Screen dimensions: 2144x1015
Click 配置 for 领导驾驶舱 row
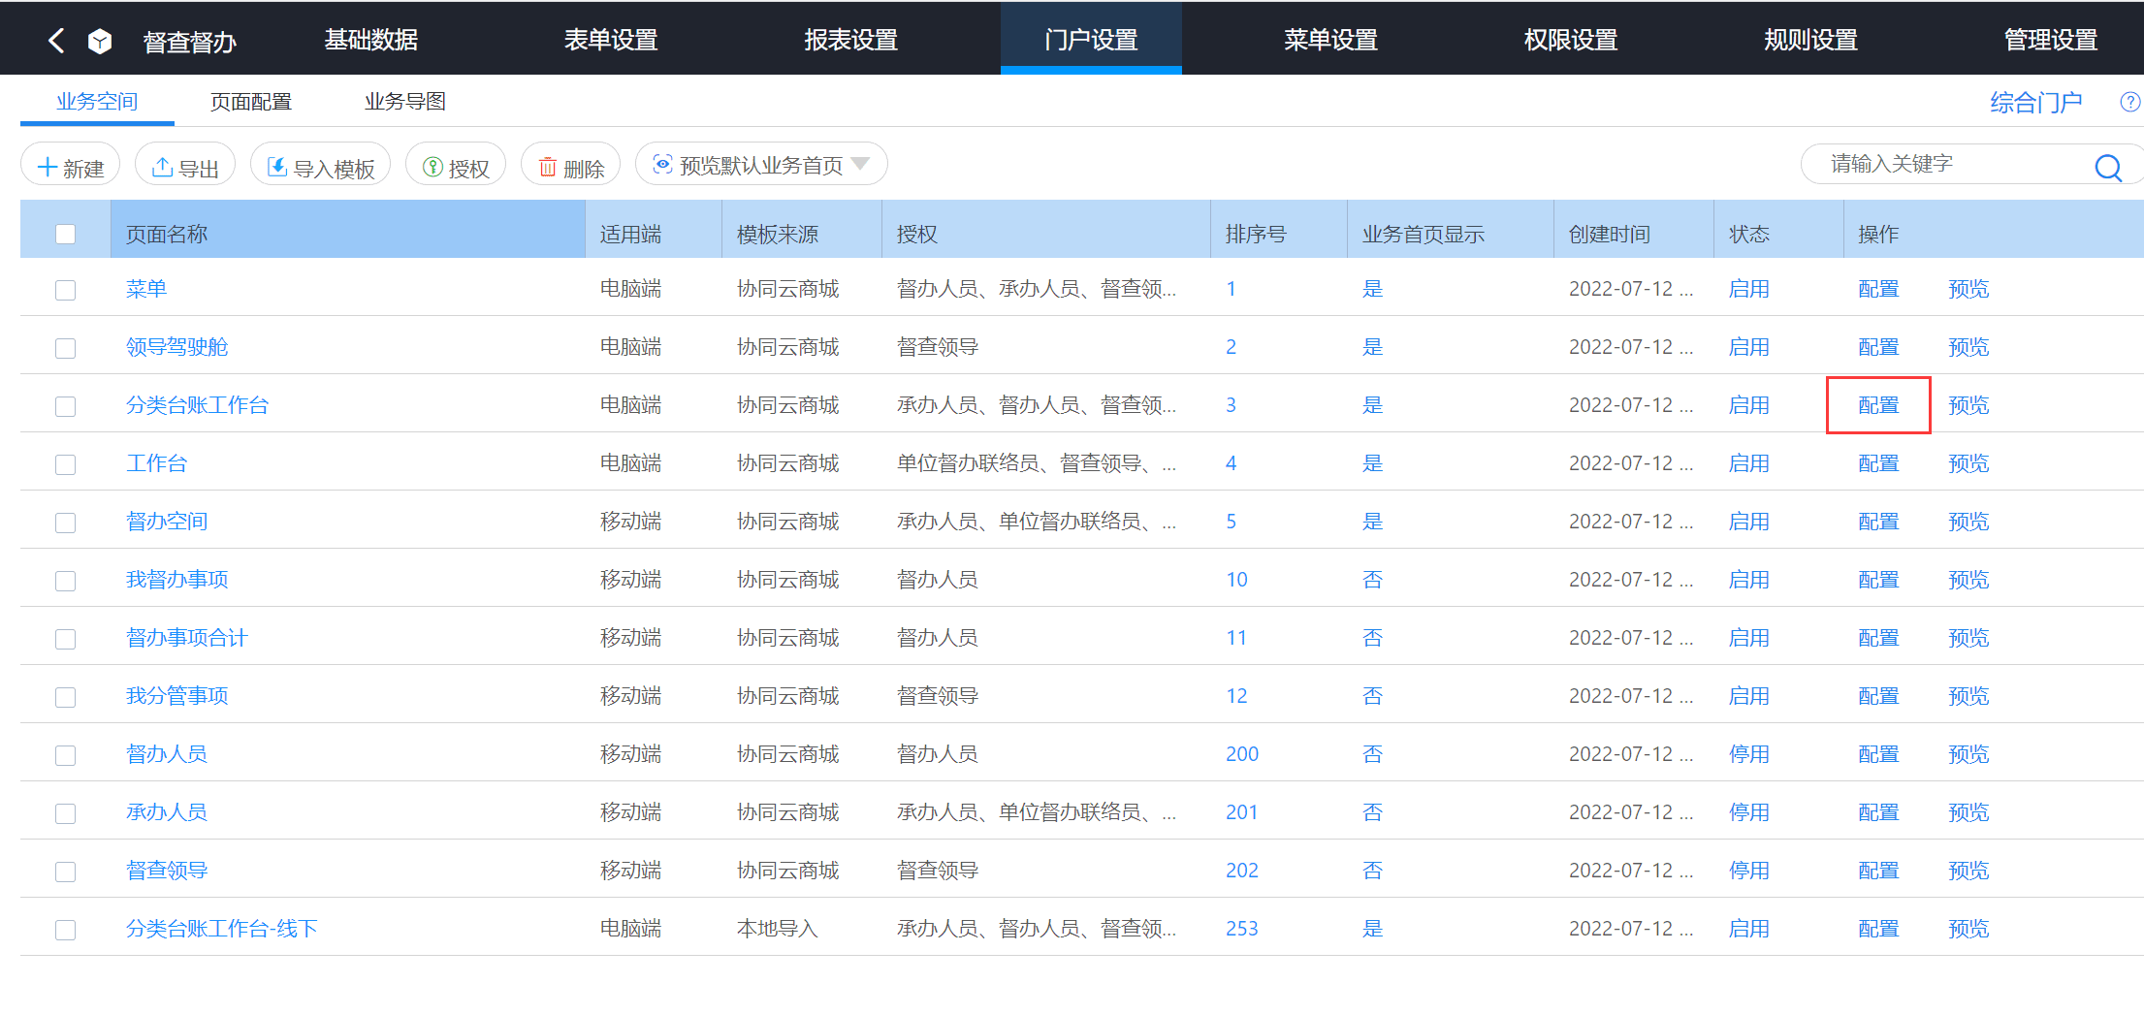[1878, 347]
